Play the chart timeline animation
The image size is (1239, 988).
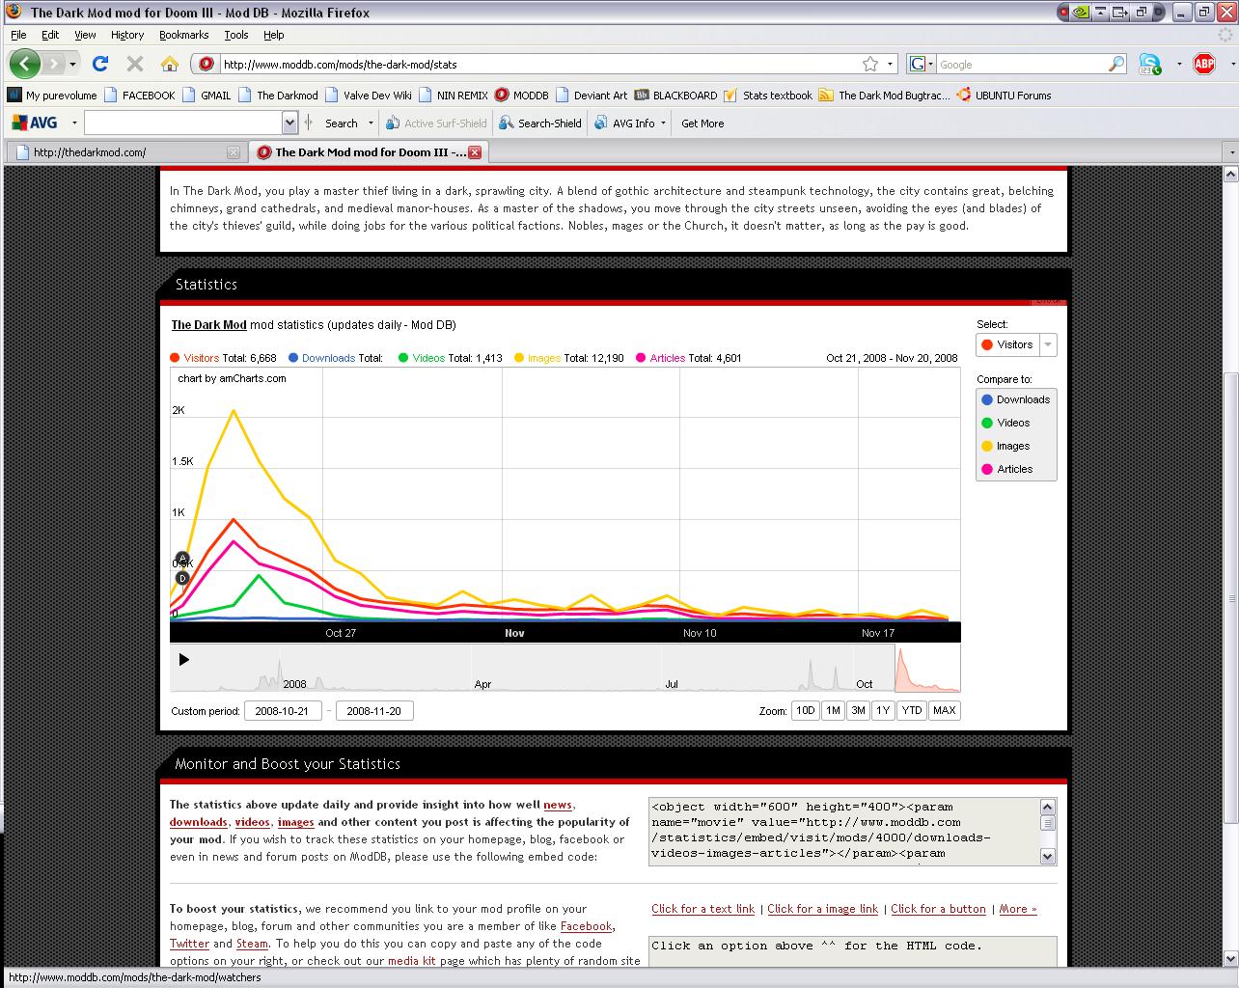pyautogui.click(x=183, y=660)
